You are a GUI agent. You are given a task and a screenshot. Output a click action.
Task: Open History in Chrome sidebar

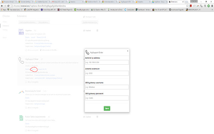[x=5, y=22]
